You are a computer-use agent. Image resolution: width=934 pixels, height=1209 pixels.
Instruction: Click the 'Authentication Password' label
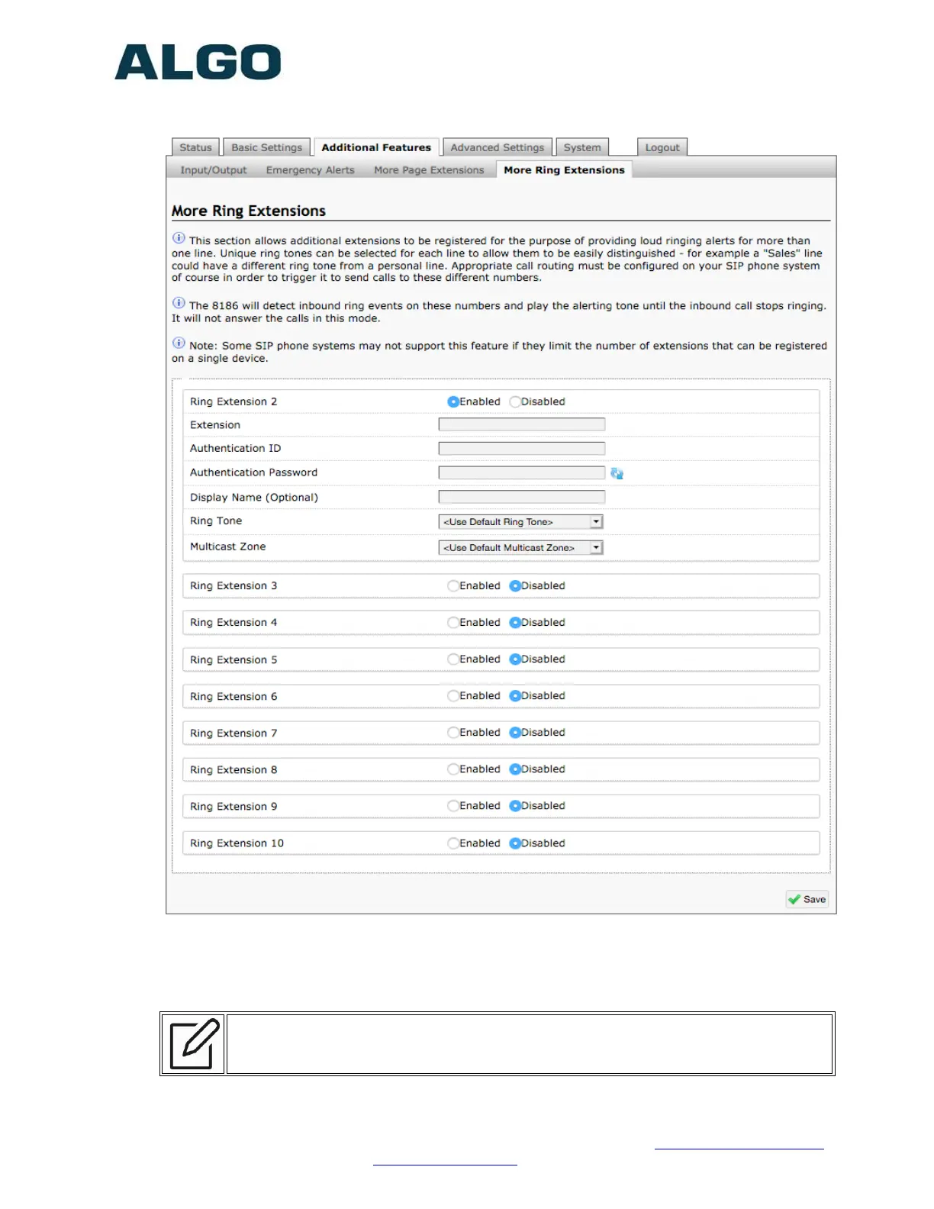(x=253, y=472)
